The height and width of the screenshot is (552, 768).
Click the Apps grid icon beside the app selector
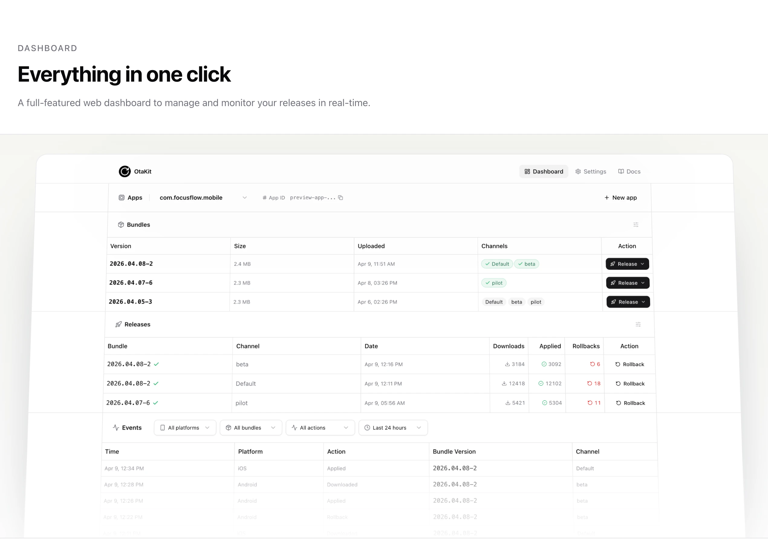(x=122, y=198)
